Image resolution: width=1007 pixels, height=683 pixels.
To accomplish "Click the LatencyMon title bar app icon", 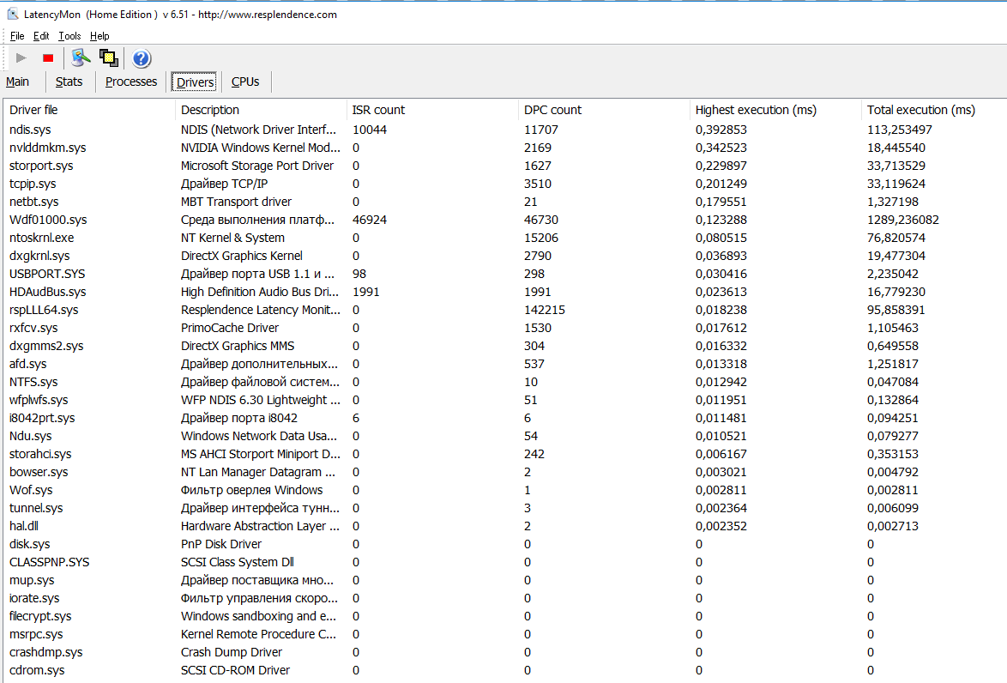I will tap(12, 14).
